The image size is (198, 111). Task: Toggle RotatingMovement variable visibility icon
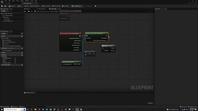15,58
